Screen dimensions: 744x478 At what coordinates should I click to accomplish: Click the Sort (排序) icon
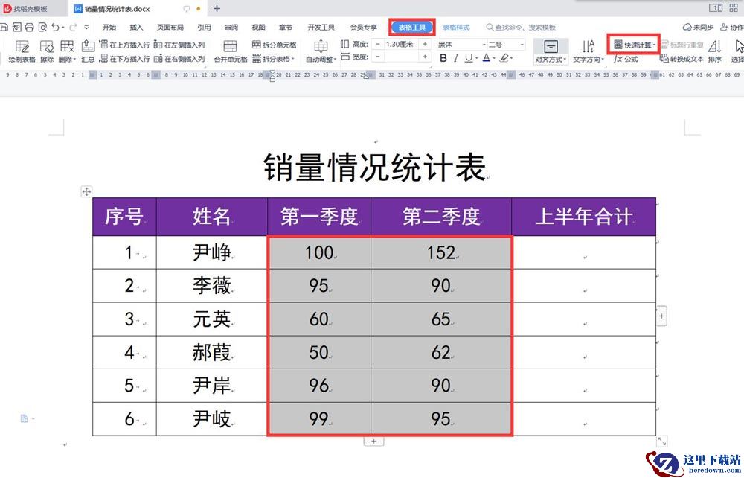714,51
